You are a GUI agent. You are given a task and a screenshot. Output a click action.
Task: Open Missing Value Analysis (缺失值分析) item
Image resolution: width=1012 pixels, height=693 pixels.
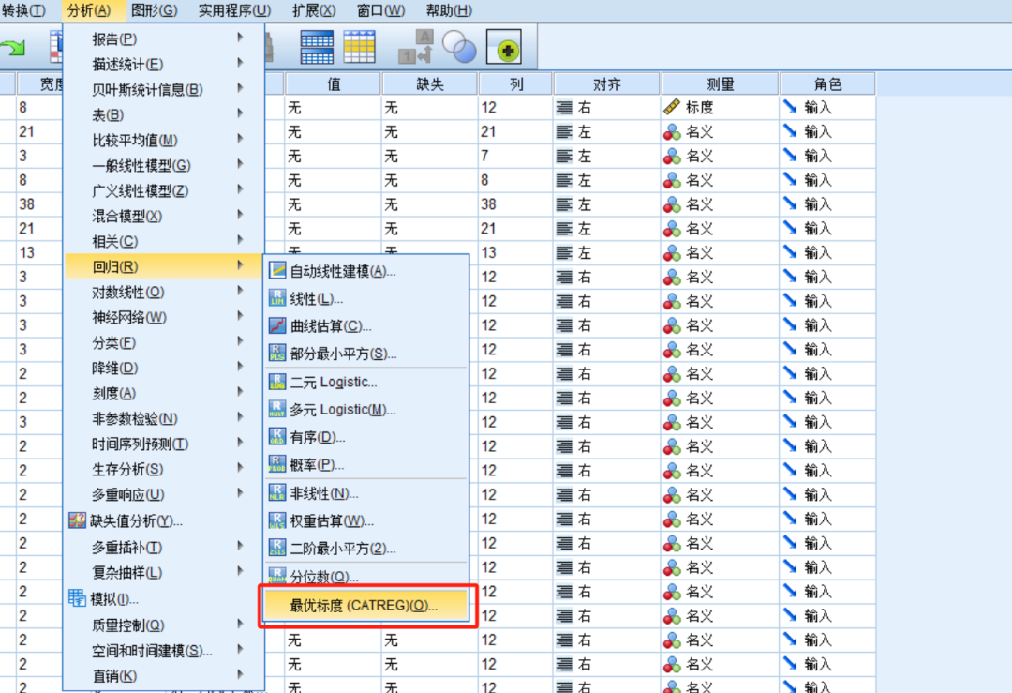[x=135, y=521]
